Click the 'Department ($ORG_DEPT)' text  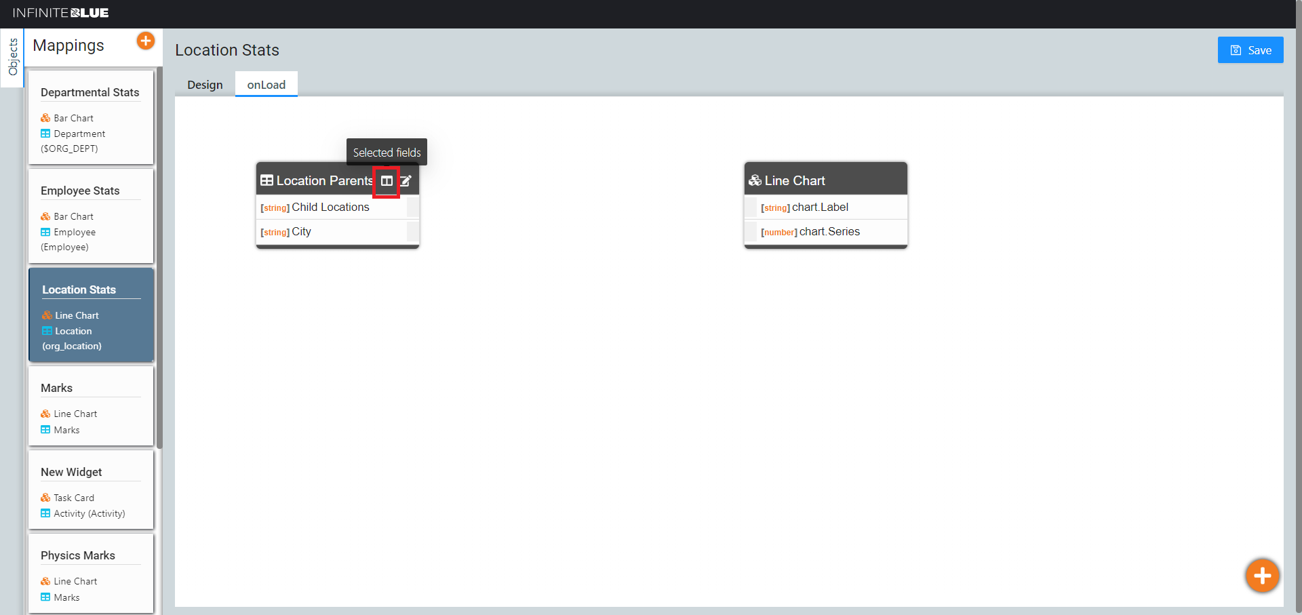tap(73, 141)
